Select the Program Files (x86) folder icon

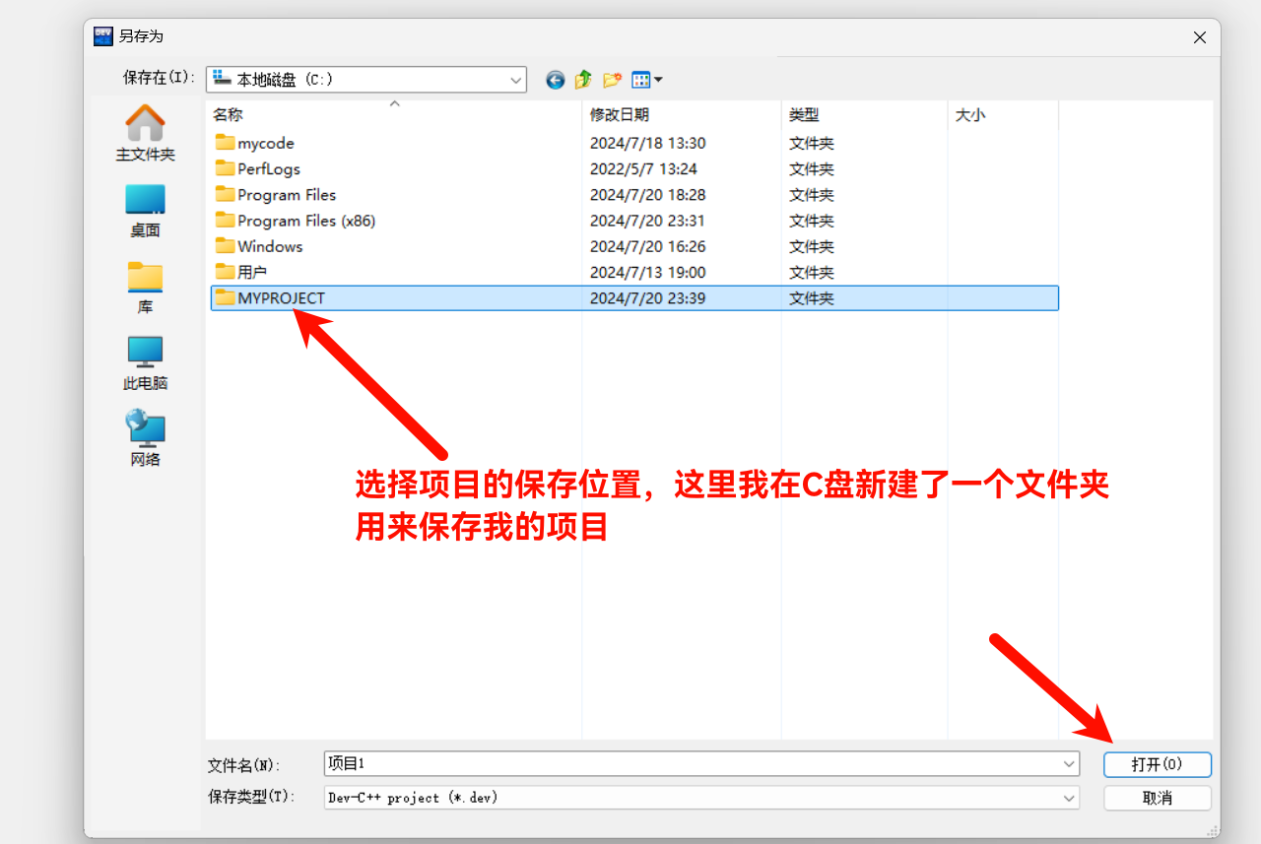[226, 221]
